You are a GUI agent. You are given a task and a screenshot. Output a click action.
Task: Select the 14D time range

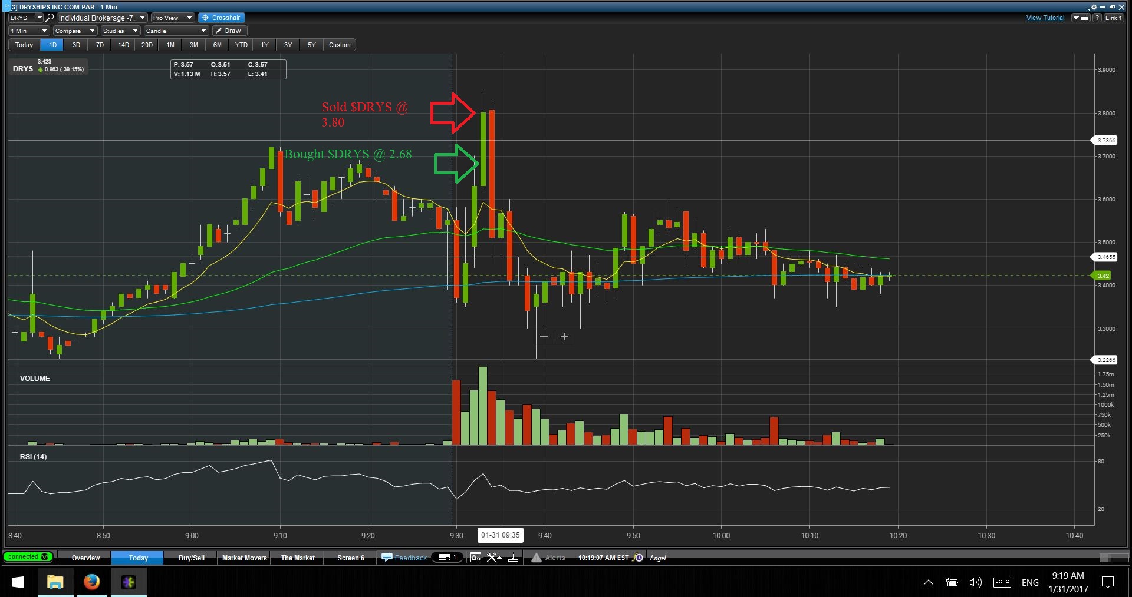pyautogui.click(x=123, y=45)
